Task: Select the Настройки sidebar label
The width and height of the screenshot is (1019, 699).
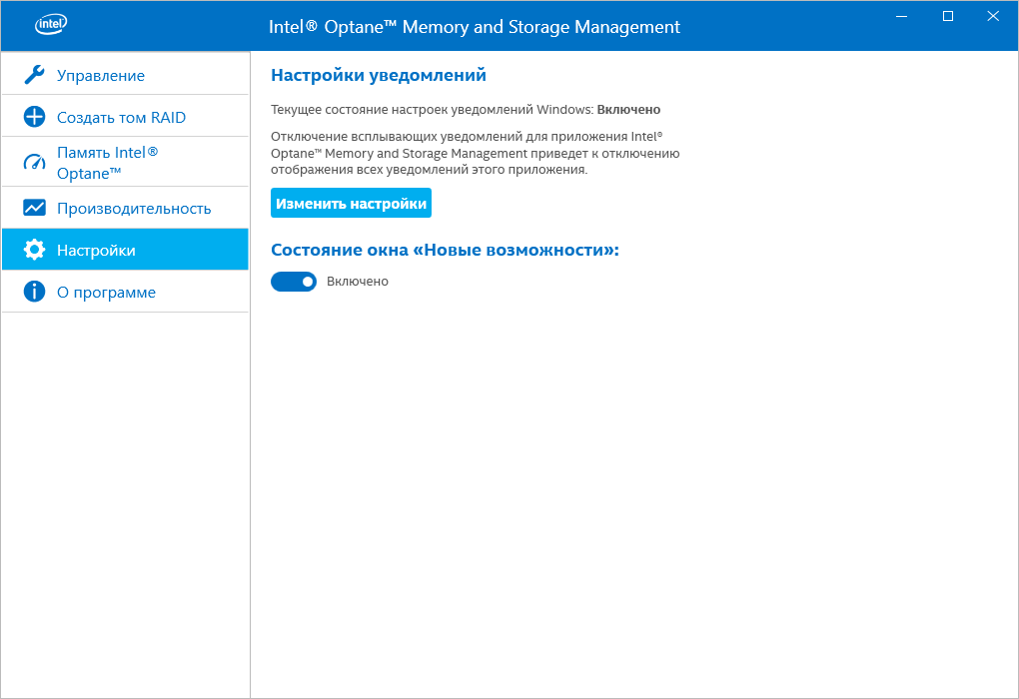Action: (96, 251)
